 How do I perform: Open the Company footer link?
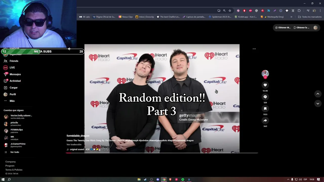[10, 162]
